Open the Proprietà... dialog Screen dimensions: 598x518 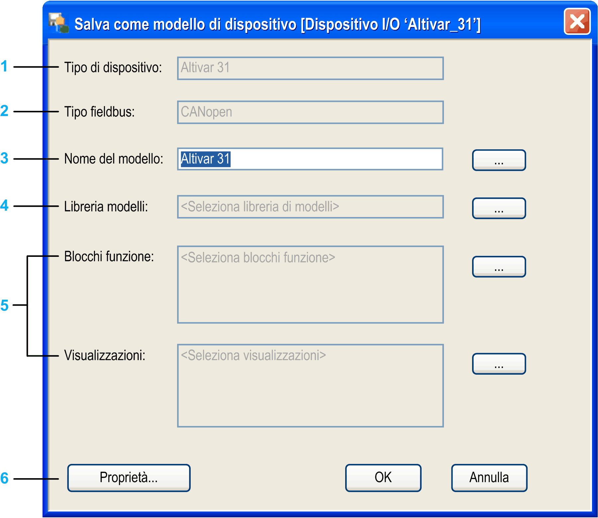click(x=129, y=478)
